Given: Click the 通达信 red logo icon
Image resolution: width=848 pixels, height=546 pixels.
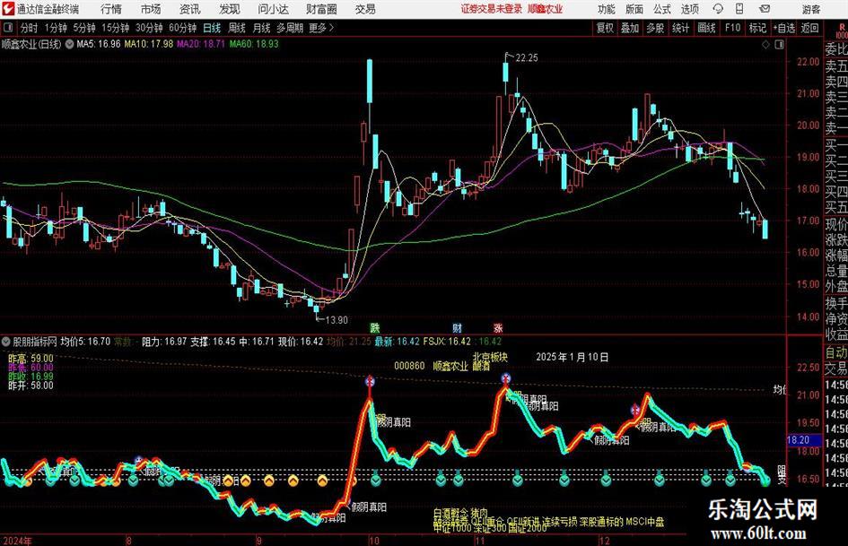Looking at the screenshot, I should [x=8, y=9].
